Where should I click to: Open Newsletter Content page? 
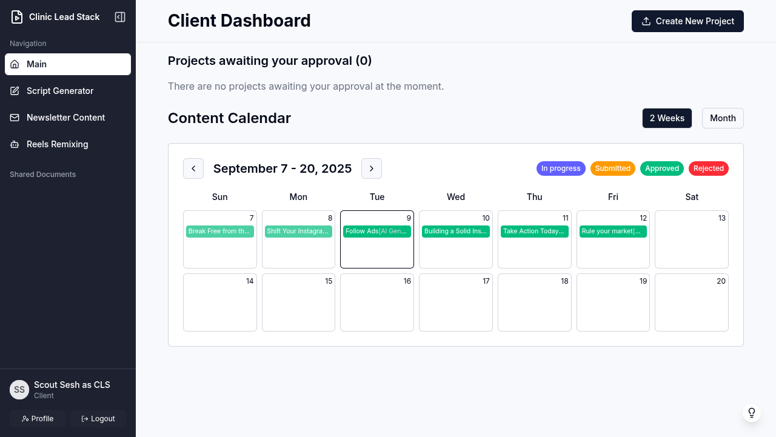point(65,118)
